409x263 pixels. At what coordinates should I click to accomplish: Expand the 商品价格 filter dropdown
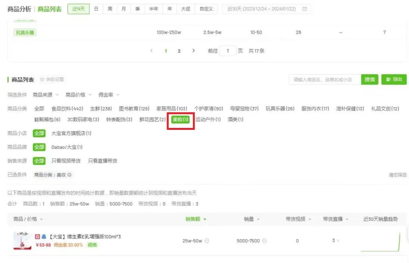click(x=78, y=95)
